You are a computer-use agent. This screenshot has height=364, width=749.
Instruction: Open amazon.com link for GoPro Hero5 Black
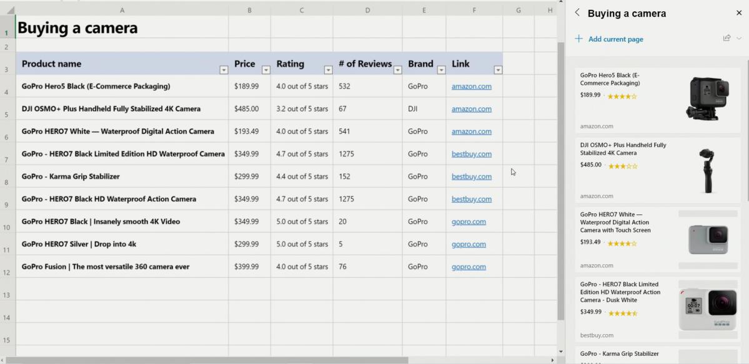[472, 86]
